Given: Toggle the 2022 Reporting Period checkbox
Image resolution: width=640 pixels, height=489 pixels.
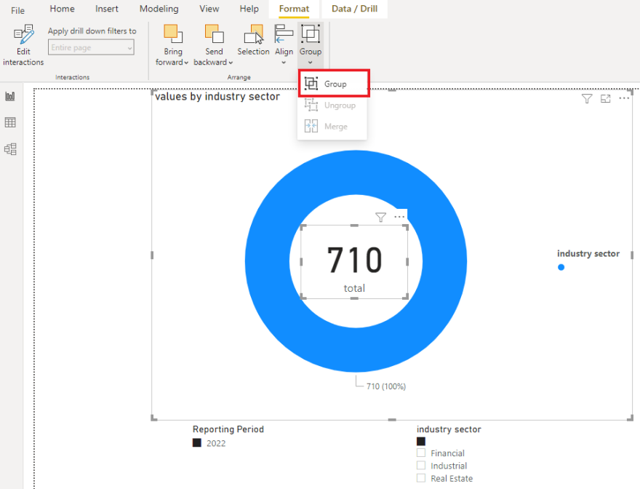Looking at the screenshot, I should tap(197, 443).
